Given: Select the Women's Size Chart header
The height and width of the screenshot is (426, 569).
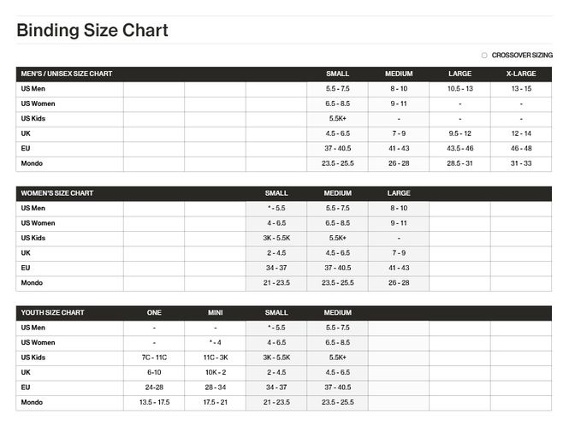Looking at the screenshot, I should pyautogui.click(x=57, y=193).
